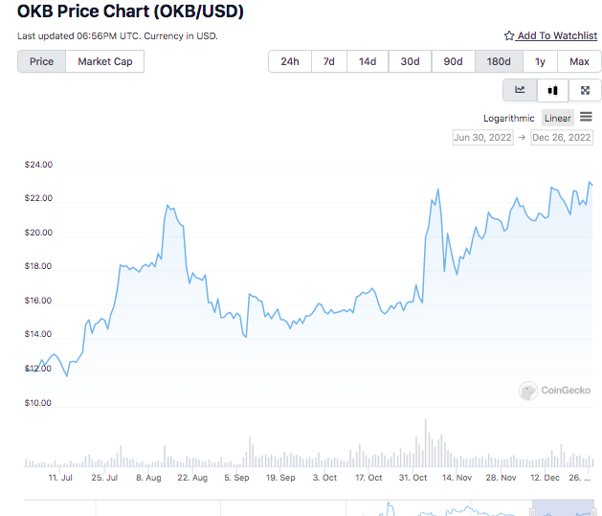The height and width of the screenshot is (516, 602).
Task: Click the 12. Dec date label
Action: pyautogui.click(x=546, y=478)
